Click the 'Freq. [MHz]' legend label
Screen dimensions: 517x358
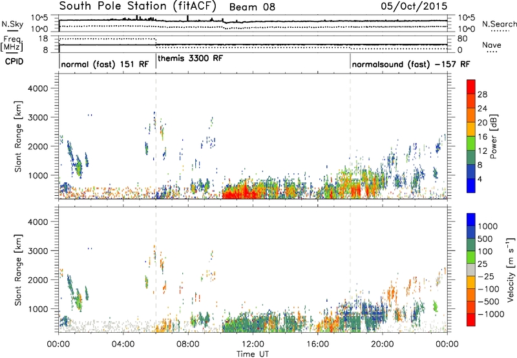tap(12, 44)
